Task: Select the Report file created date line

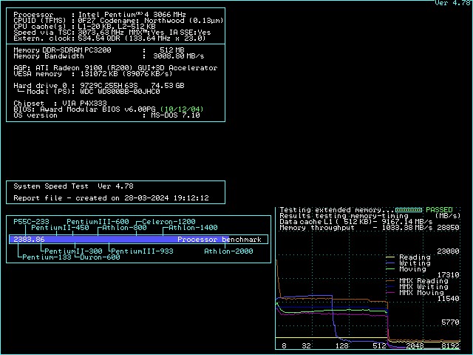Action: point(111,198)
